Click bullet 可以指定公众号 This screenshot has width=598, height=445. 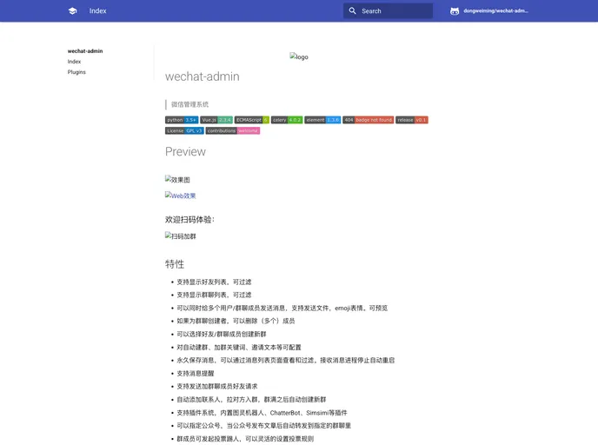(x=264, y=426)
